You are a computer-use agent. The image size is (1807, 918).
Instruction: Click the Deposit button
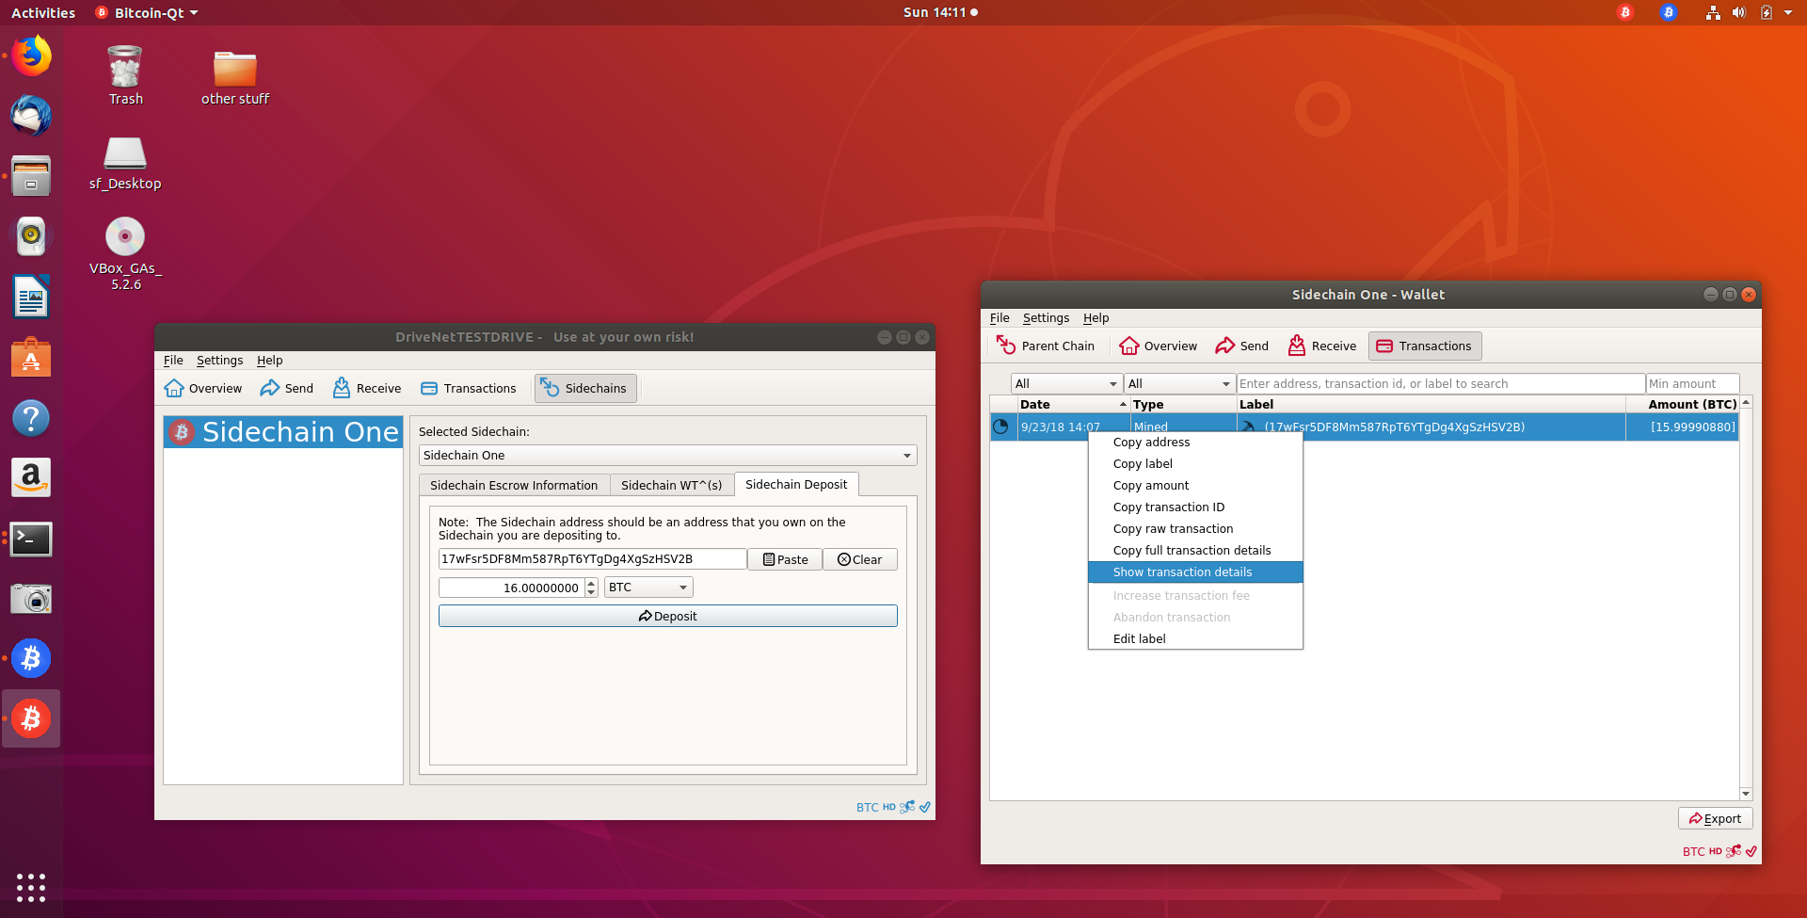tap(668, 616)
